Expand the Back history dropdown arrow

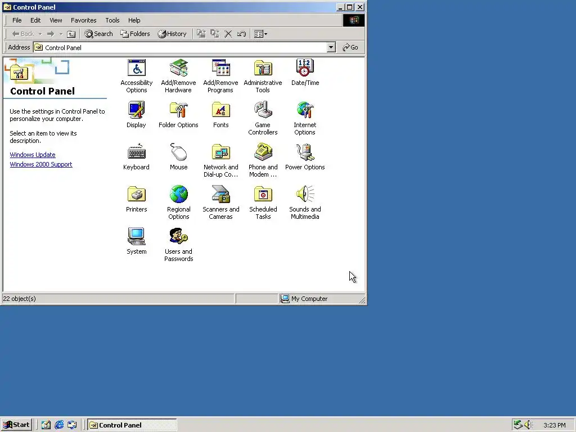[40, 34]
